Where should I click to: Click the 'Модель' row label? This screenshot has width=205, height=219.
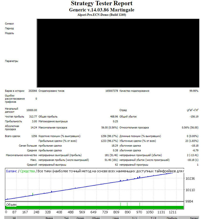pyautogui.click(x=9, y=33)
